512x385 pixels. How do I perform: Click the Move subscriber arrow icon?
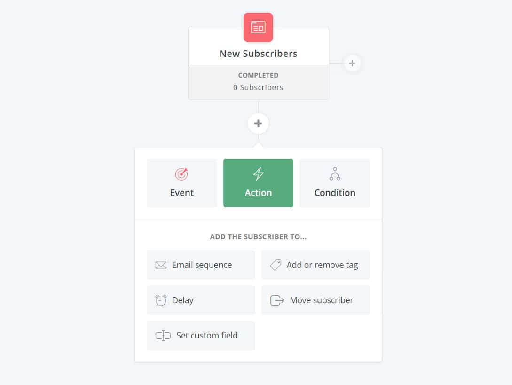(x=277, y=300)
